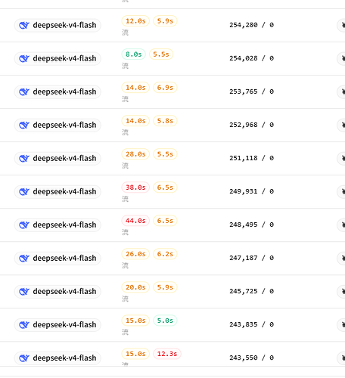
Task: Click the DeepSeek whale icon in the 254,028 row
Action: coord(24,58)
